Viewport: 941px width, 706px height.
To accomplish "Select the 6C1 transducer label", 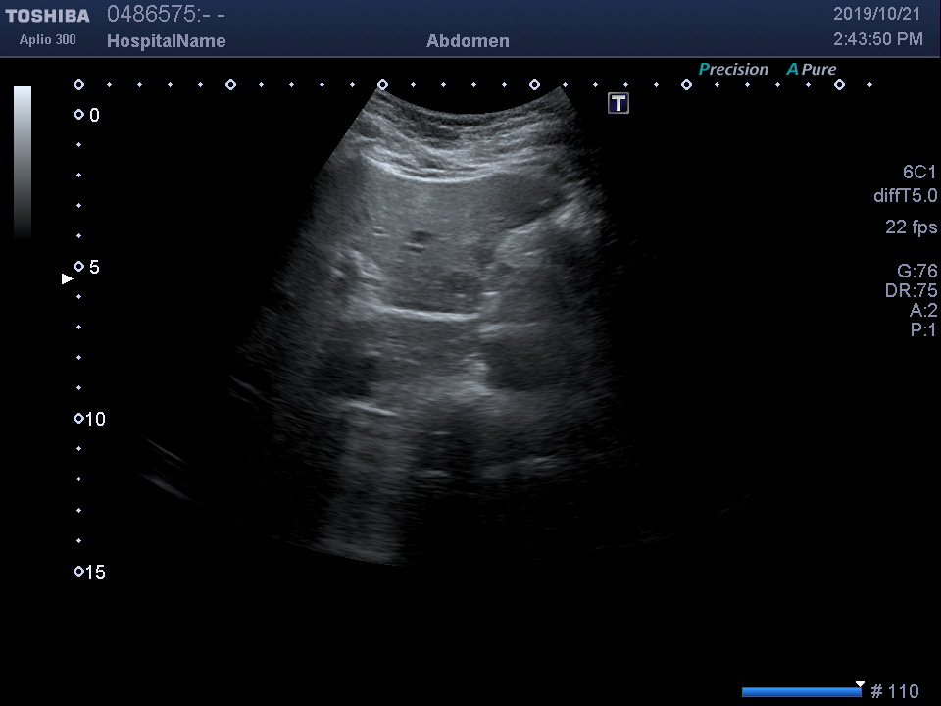I will [919, 172].
